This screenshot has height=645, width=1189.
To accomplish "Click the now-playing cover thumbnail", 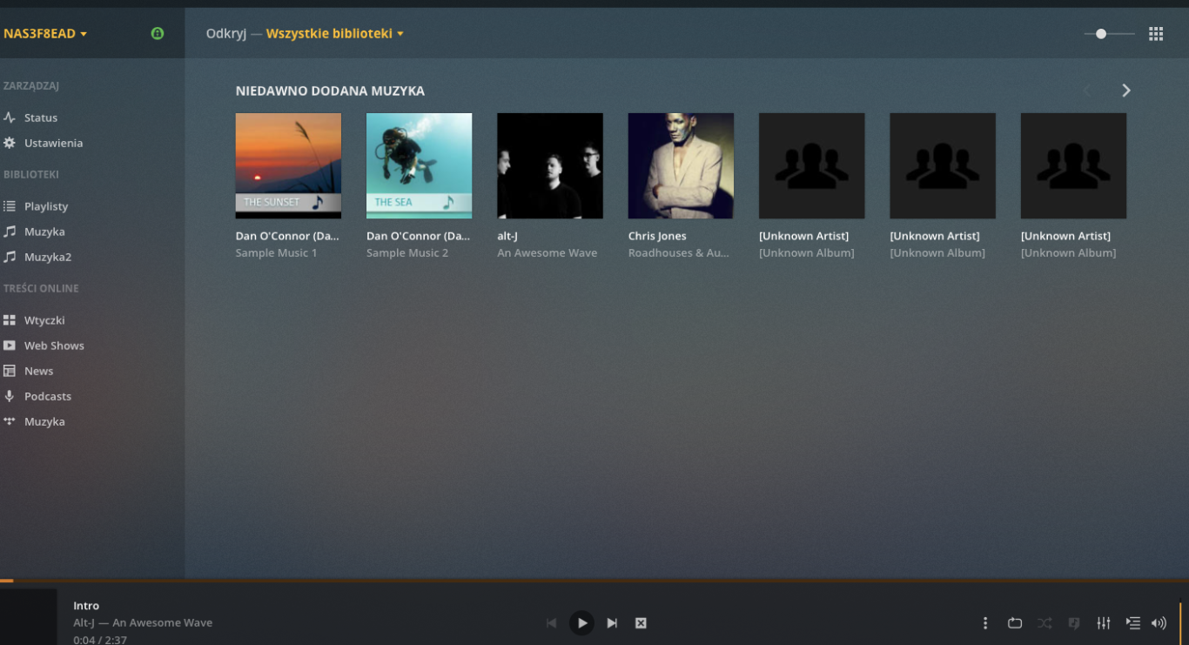I will (x=29, y=617).
